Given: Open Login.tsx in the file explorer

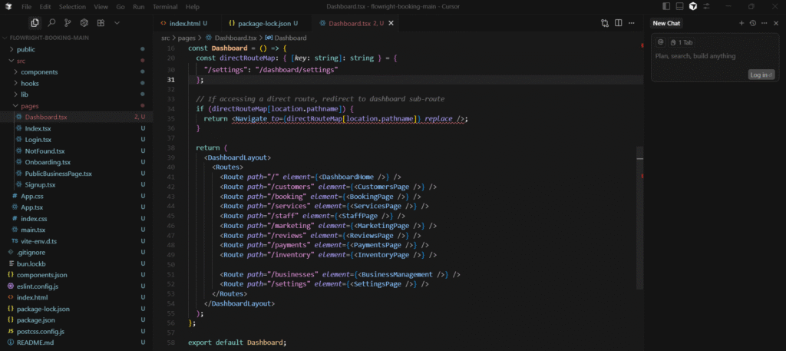Looking at the screenshot, I should (38, 139).
